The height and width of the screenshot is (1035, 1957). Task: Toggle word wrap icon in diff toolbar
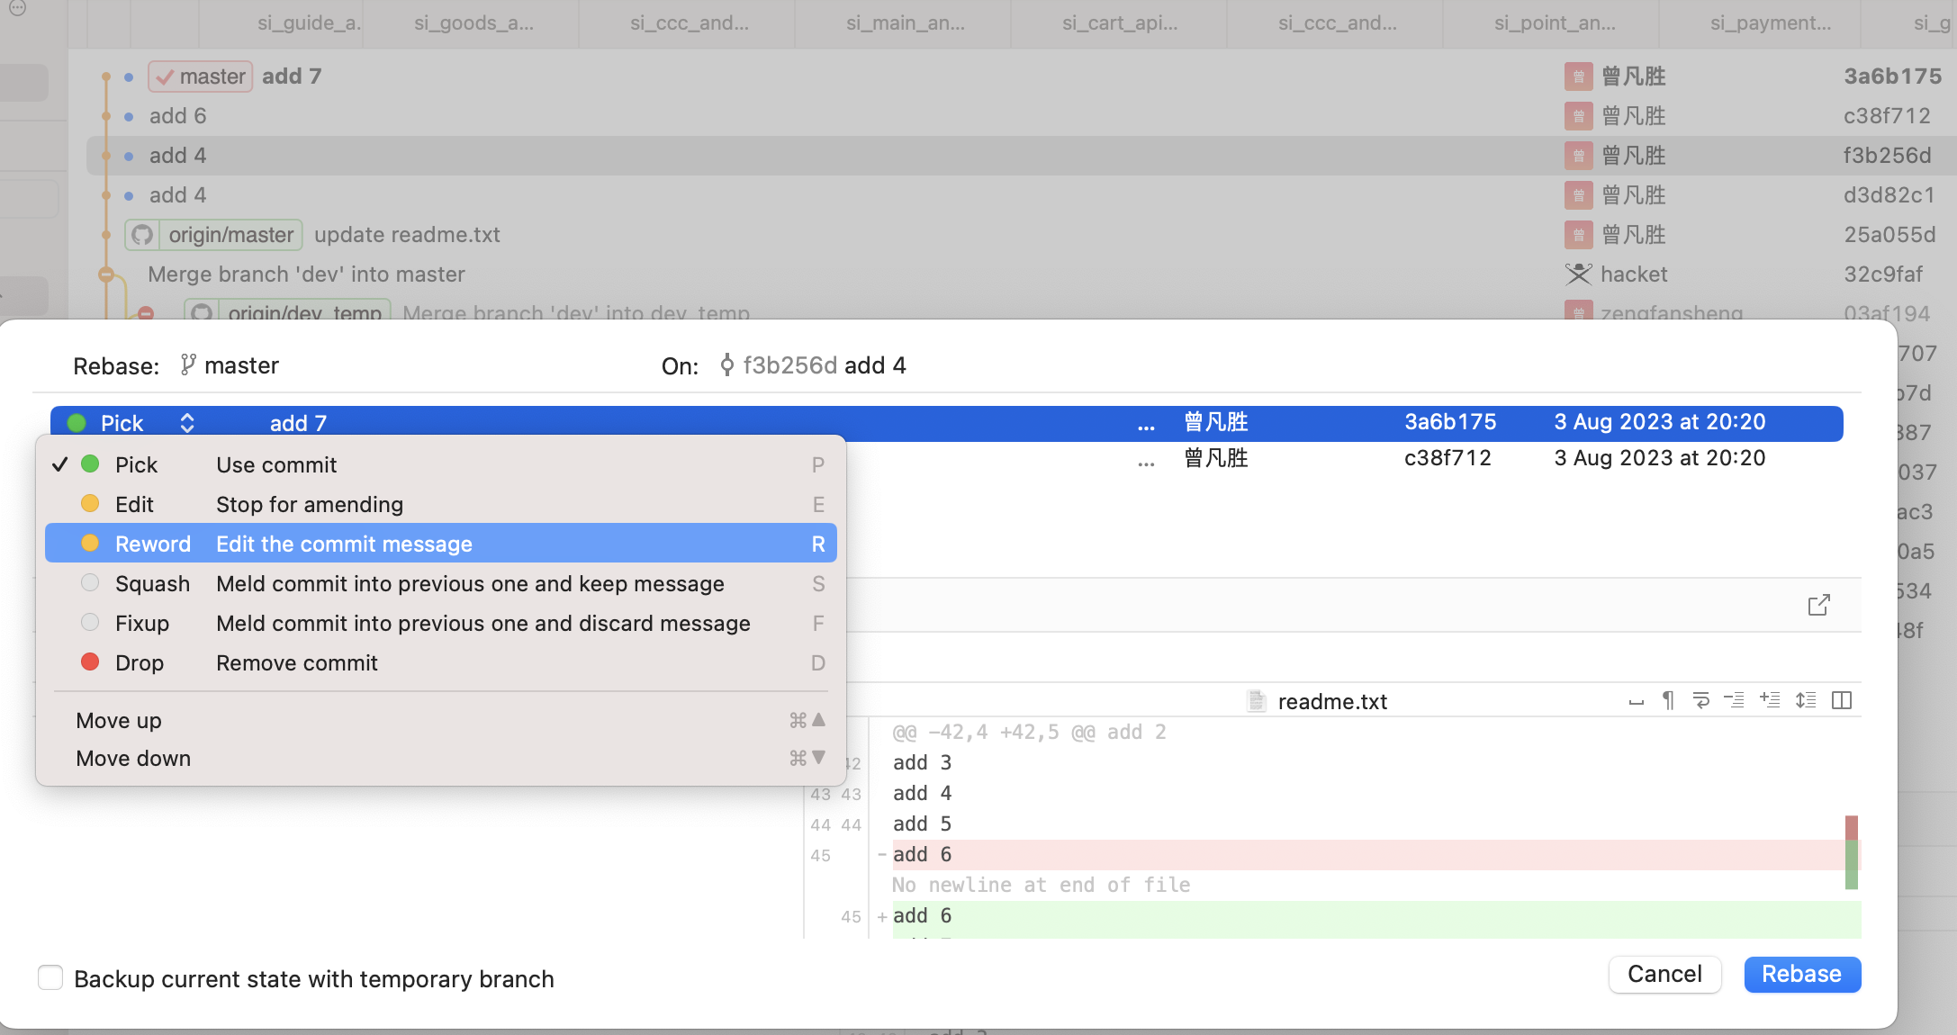[1701, 701]
